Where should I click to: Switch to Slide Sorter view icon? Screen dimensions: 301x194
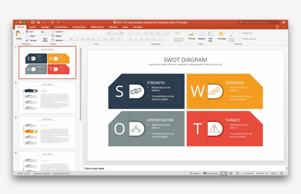click(x=231, y=173)
